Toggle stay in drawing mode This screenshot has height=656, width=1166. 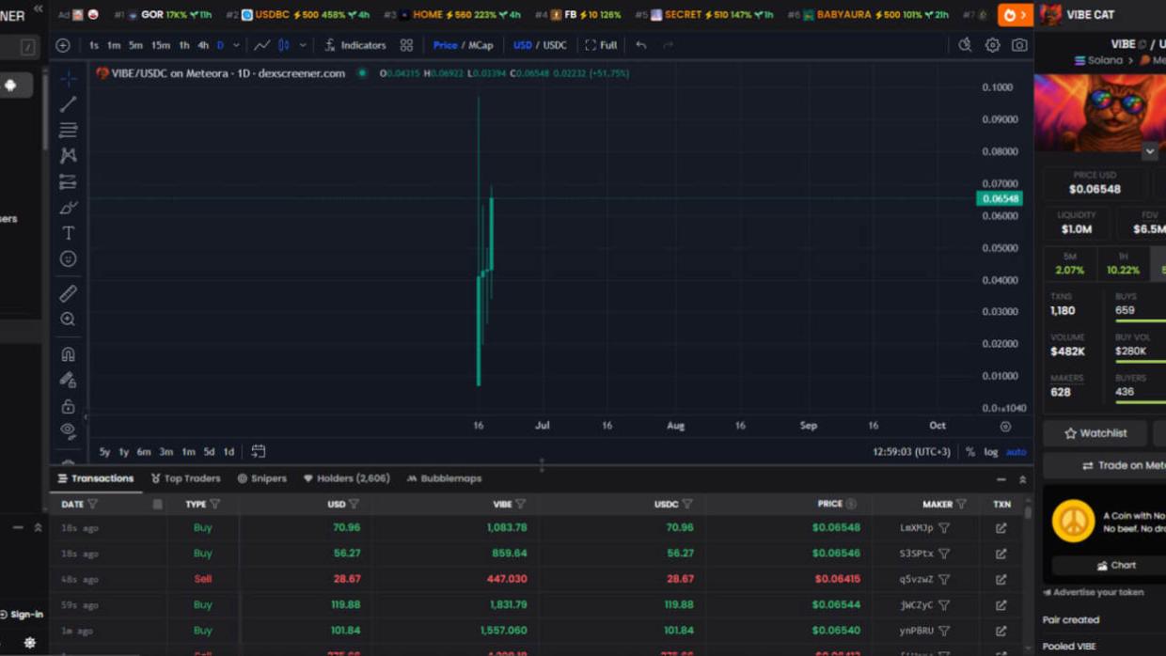68,381
